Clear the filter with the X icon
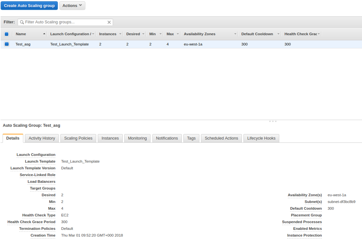 pos(109,22)
